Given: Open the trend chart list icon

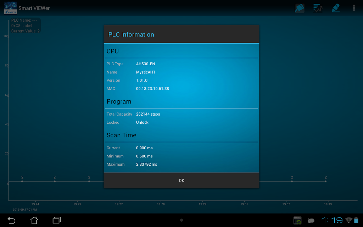Looking at the screenshot, I should click(318, 8).
